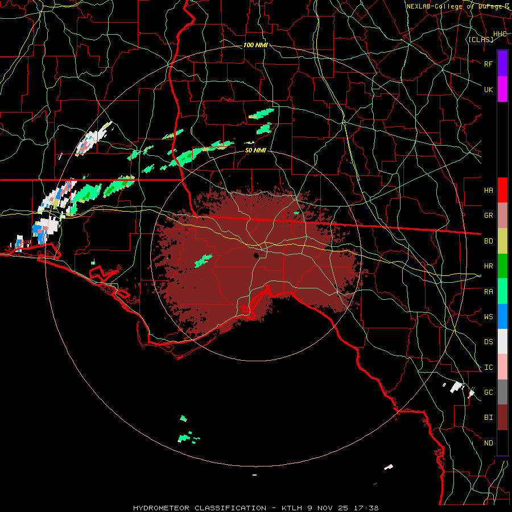Click the GR legend color block

(x=502, y=216)
